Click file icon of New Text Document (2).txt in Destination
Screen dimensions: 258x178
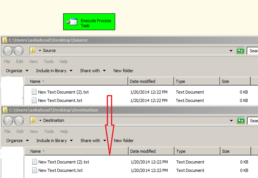click(x=34, y=162)
